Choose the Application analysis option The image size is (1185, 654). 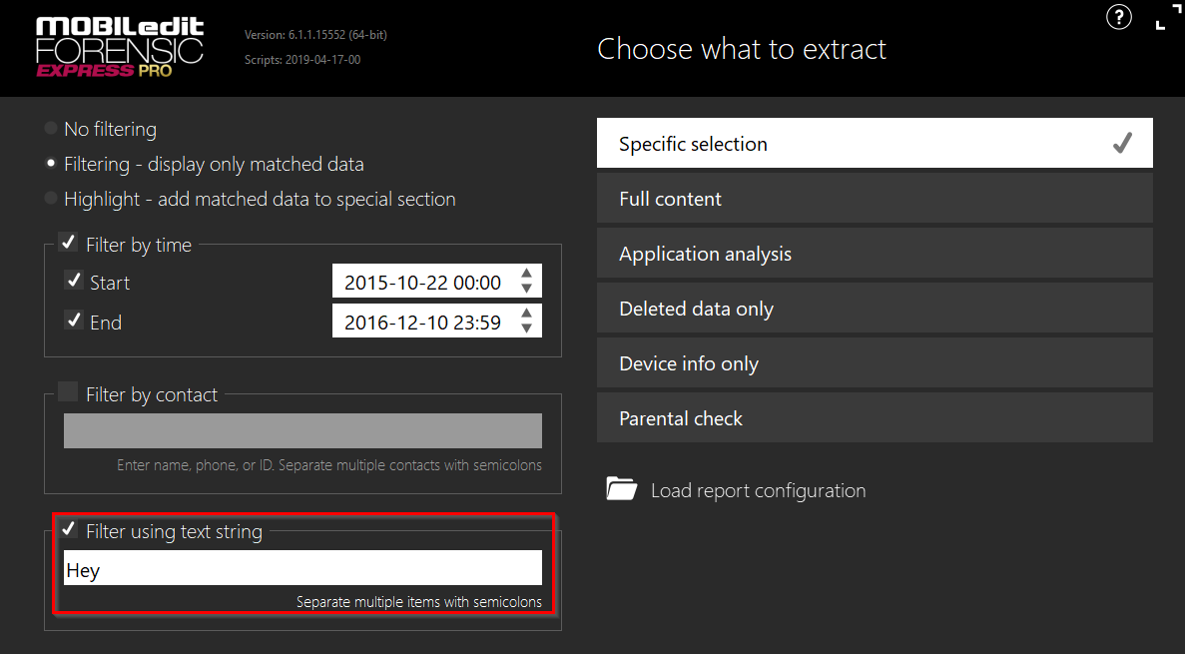coord(875,254)
